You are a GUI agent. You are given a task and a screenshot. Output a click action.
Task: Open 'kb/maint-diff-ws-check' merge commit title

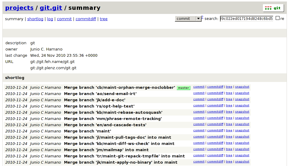(x=119, y=144)
